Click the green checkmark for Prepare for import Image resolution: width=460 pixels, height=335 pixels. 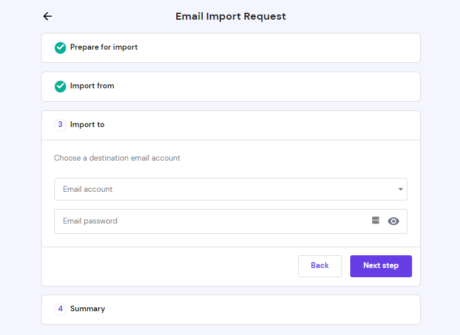pos(60,48)
